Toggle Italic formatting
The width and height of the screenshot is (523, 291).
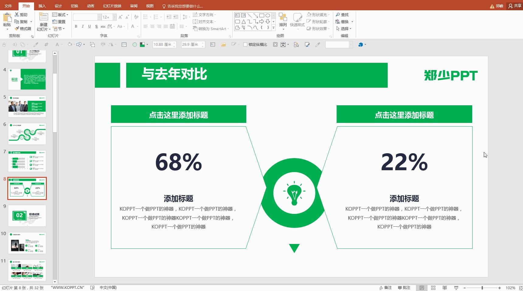pyautogui.click(x=82, y=27)
